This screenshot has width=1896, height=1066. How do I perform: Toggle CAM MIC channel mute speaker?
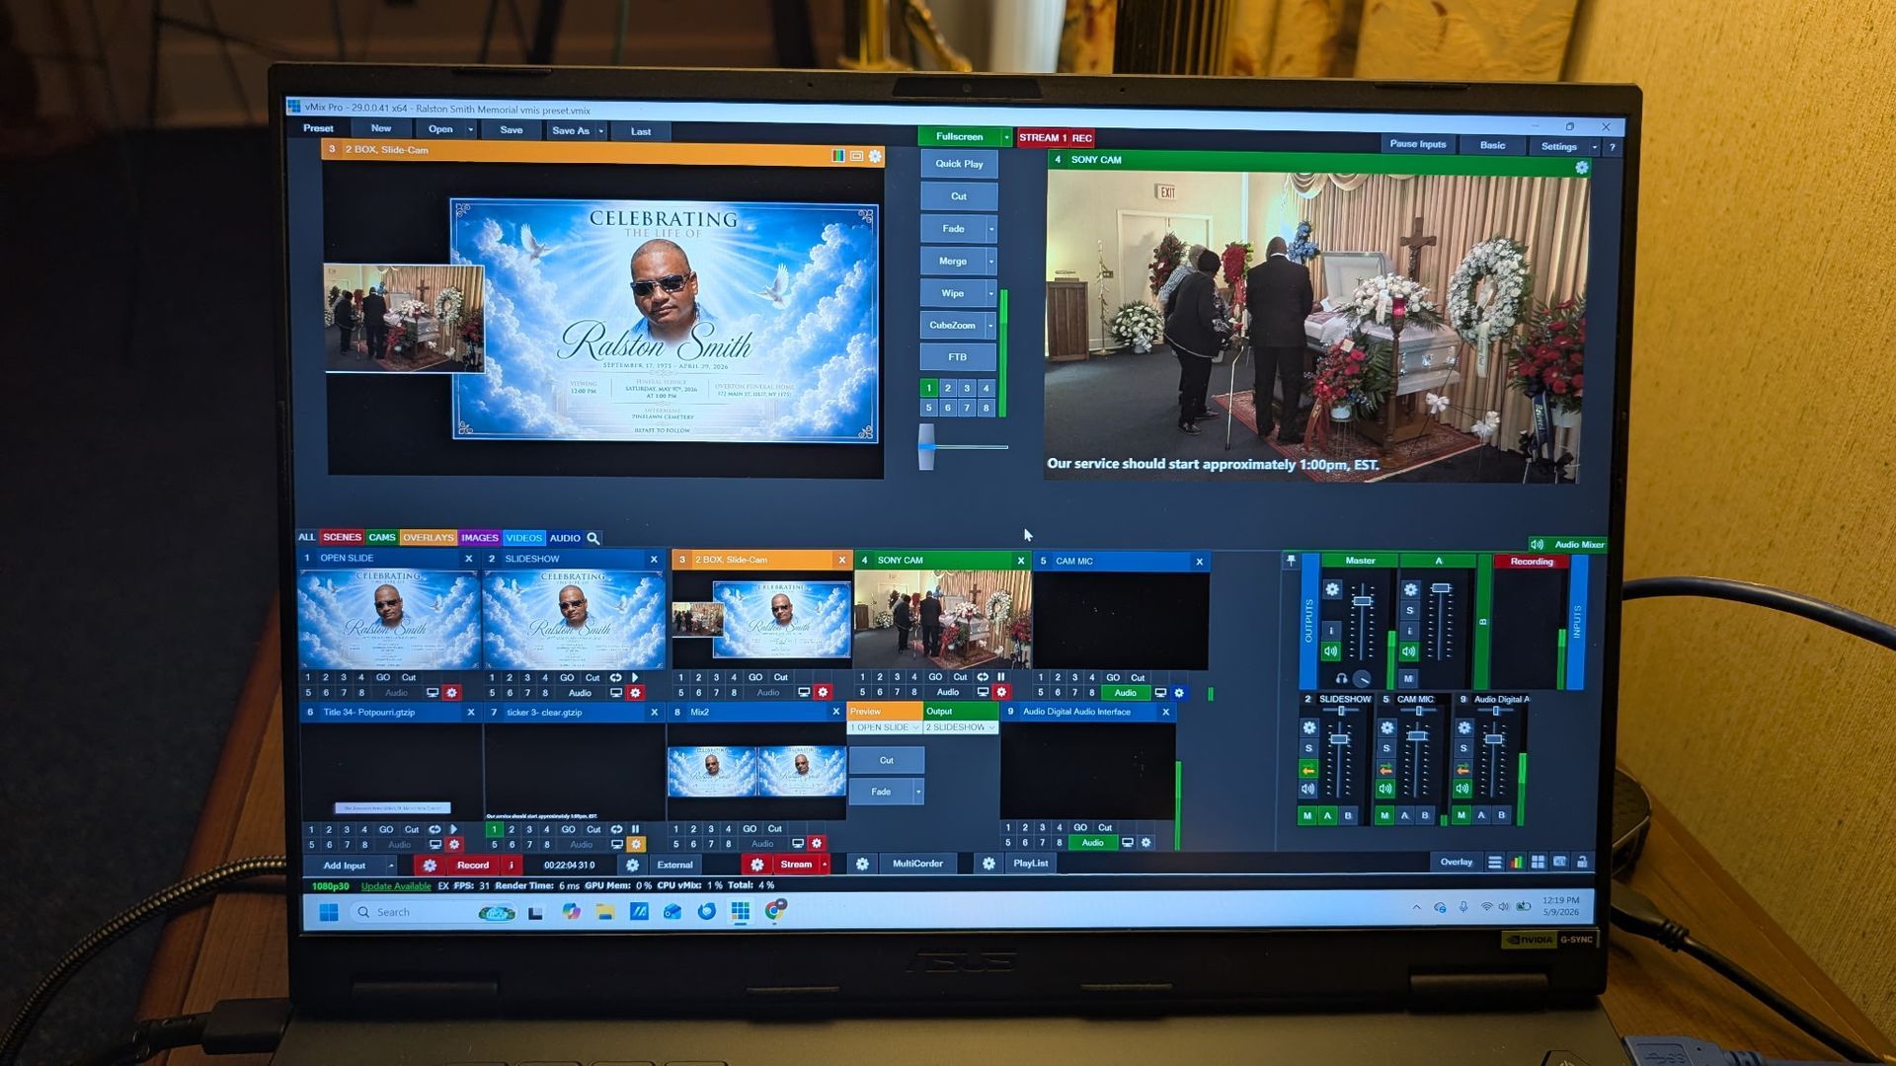[x=1385, y=790]
